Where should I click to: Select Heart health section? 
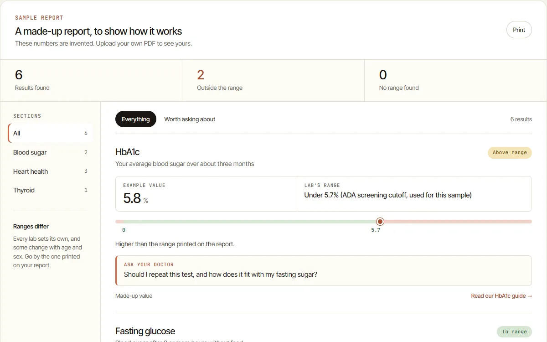click(x=50, y=171)
